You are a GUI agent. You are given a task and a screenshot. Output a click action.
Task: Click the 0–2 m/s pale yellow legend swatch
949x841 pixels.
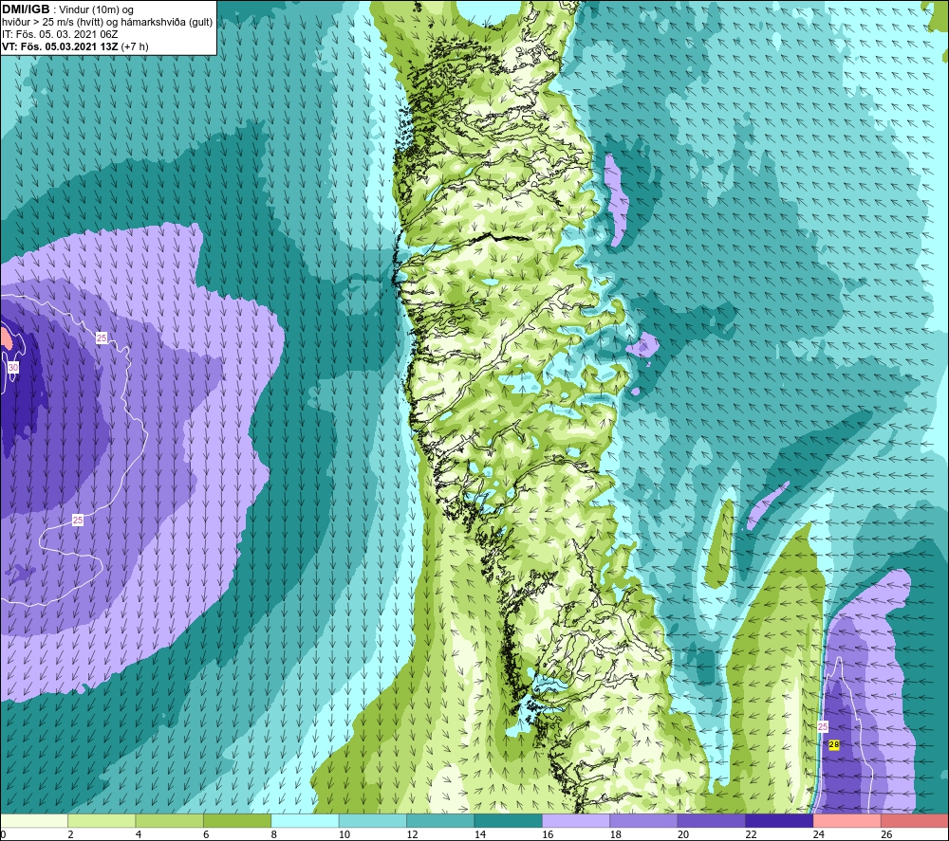[x=34, y=820]
